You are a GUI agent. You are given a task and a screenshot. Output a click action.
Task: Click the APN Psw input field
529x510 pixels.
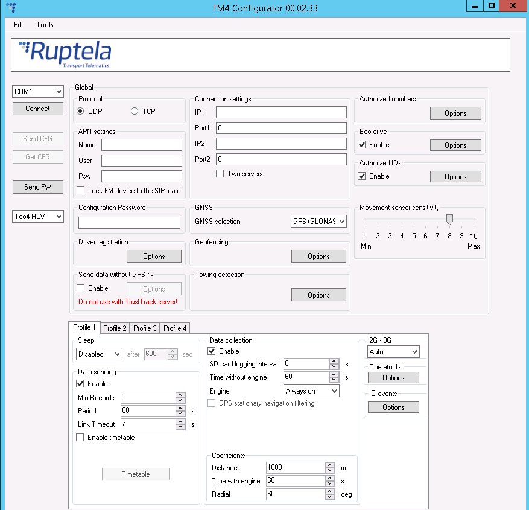pos(142,176)
